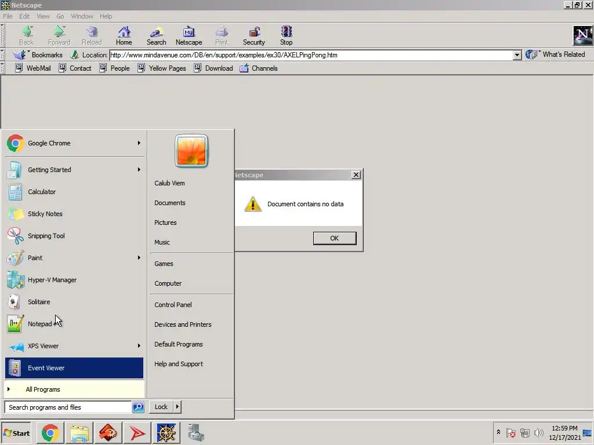Image resolution: width=594 pixels, height=445 pixels.
Task: Click the Netscape ship wheel taskbar icon
Action: tap(166, 433)
